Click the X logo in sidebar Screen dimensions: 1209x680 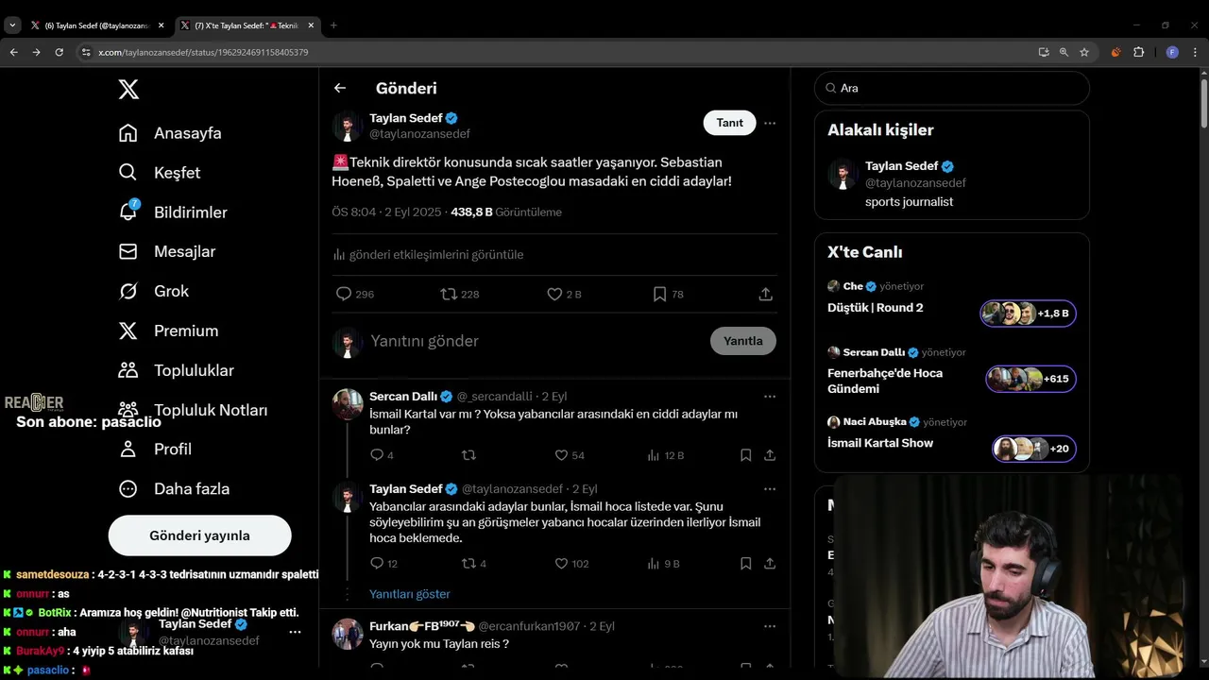128,90
